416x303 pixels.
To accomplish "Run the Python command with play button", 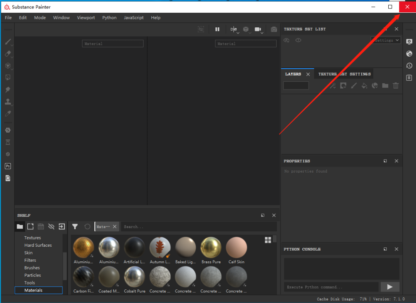I will 390,287.
